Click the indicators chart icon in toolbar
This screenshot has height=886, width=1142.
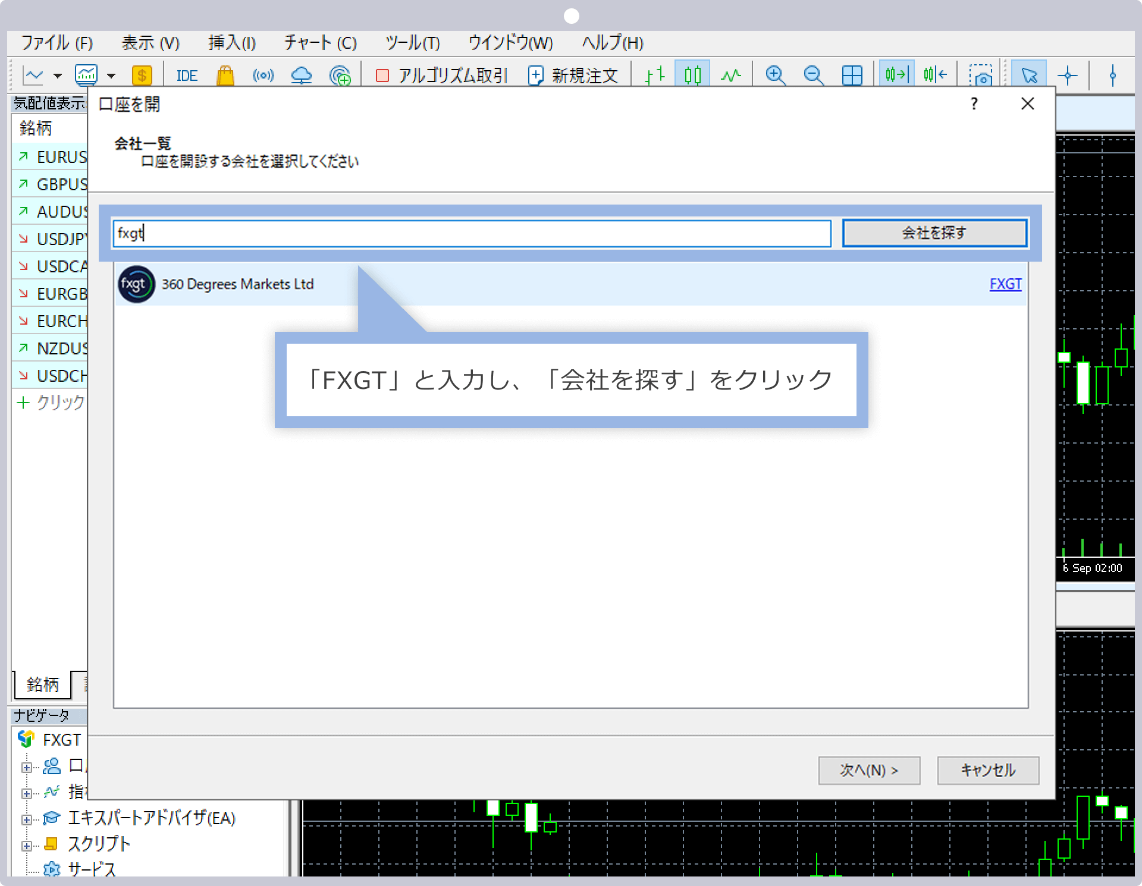(x=86, y=75)
